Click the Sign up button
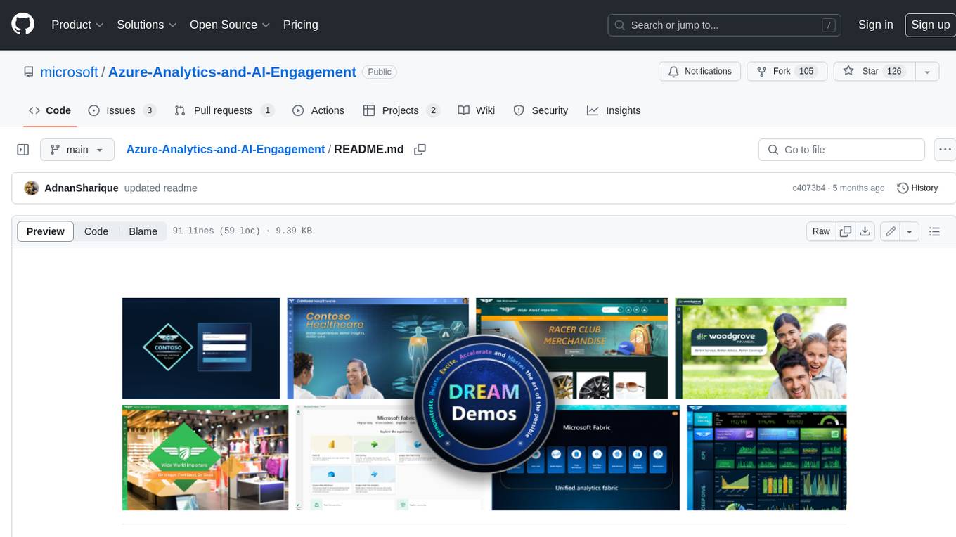 930,25
